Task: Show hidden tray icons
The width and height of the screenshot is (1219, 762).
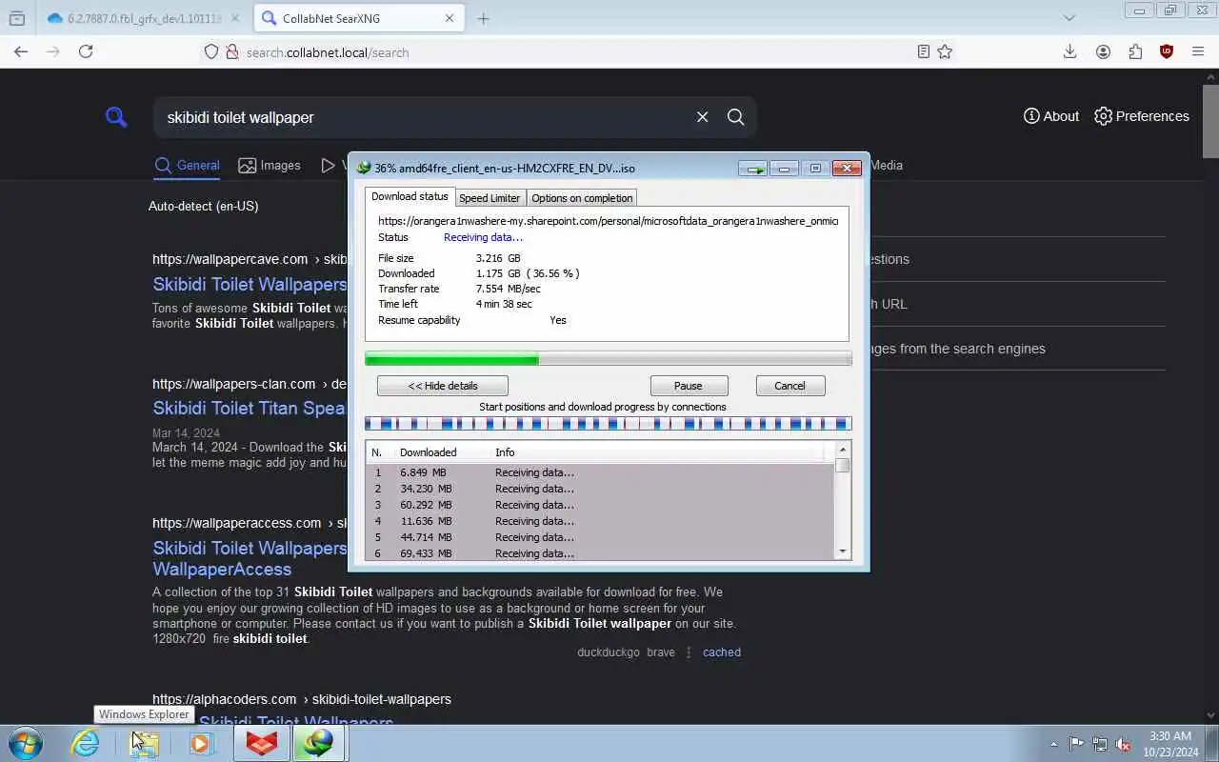Action: pyautogui.click(x=1053, y=744)
